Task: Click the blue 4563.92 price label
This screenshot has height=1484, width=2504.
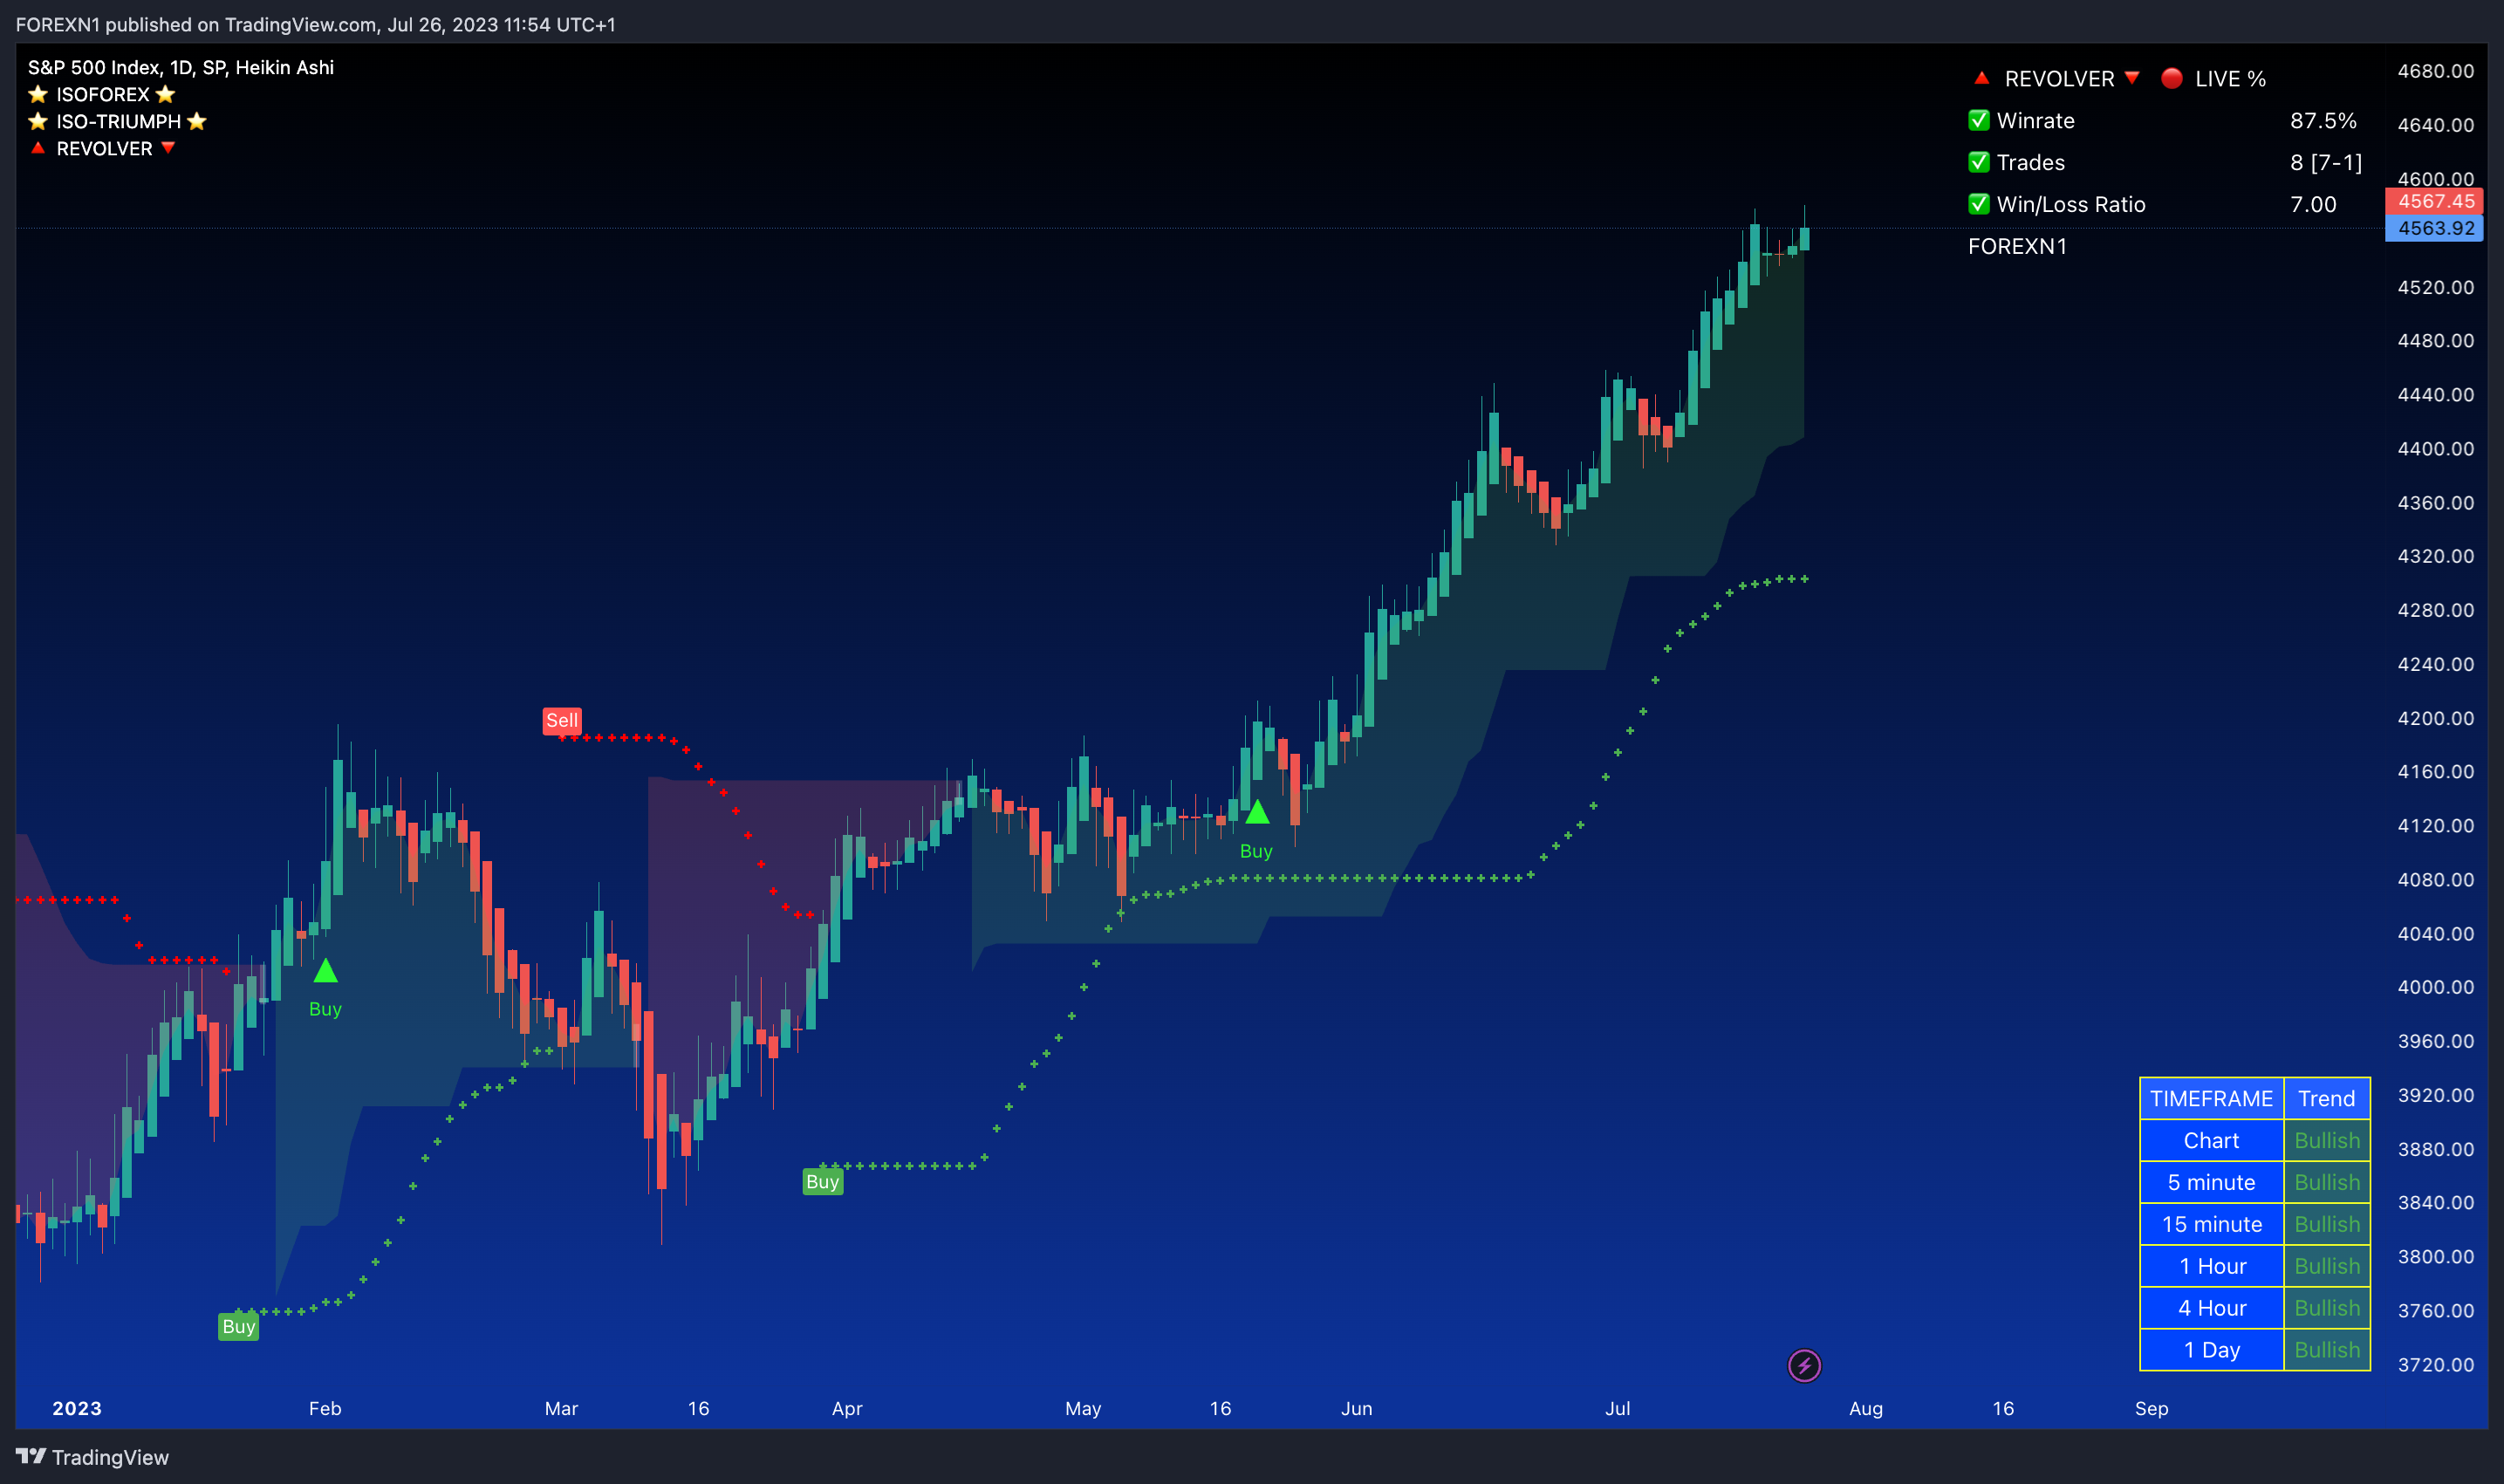Action: 2435,228
